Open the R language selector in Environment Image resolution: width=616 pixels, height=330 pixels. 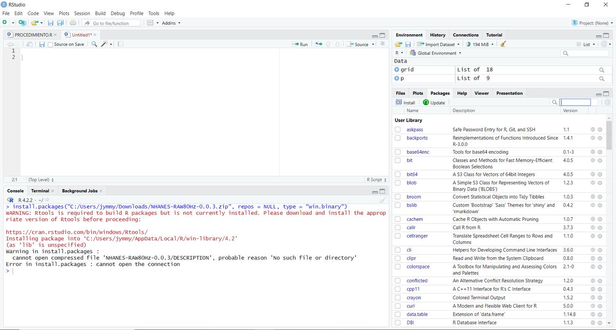[x=399, y=53]
